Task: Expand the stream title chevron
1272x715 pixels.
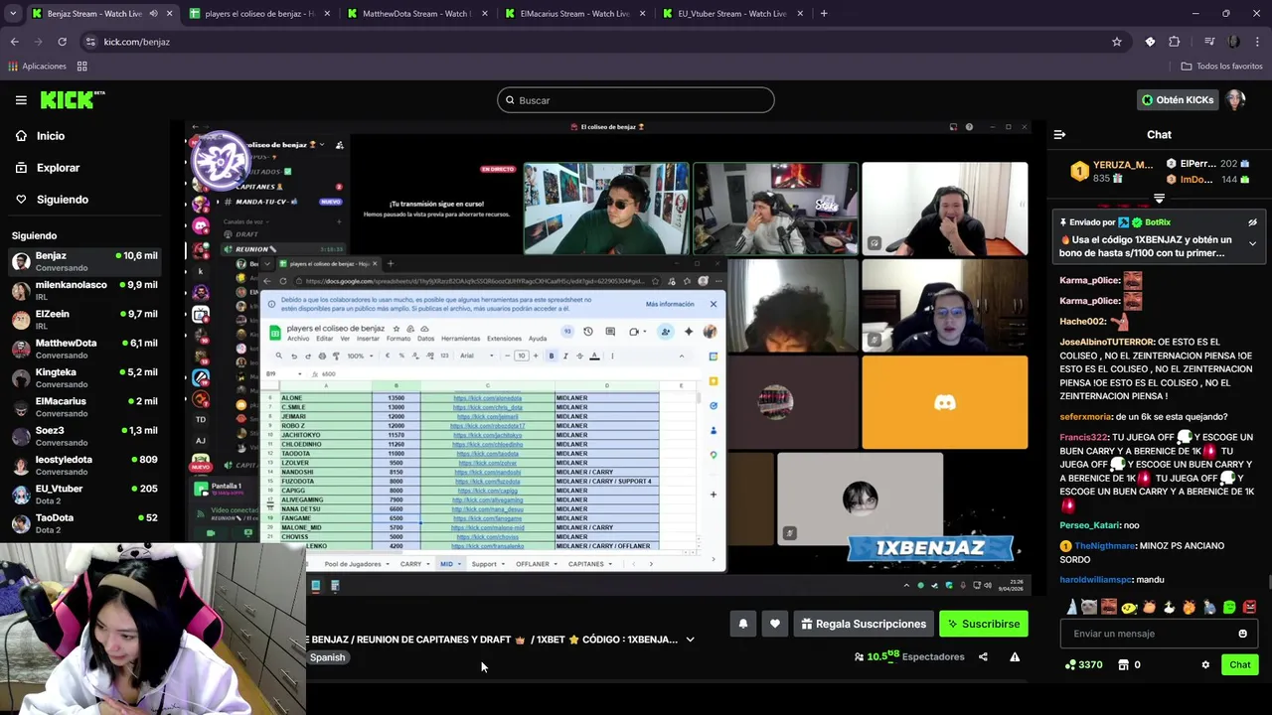Action: coord(690,640)
